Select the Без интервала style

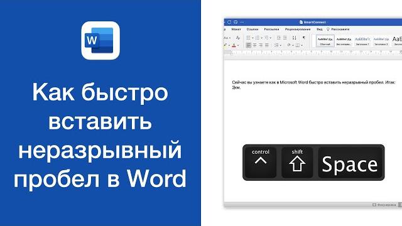(344, 41)
